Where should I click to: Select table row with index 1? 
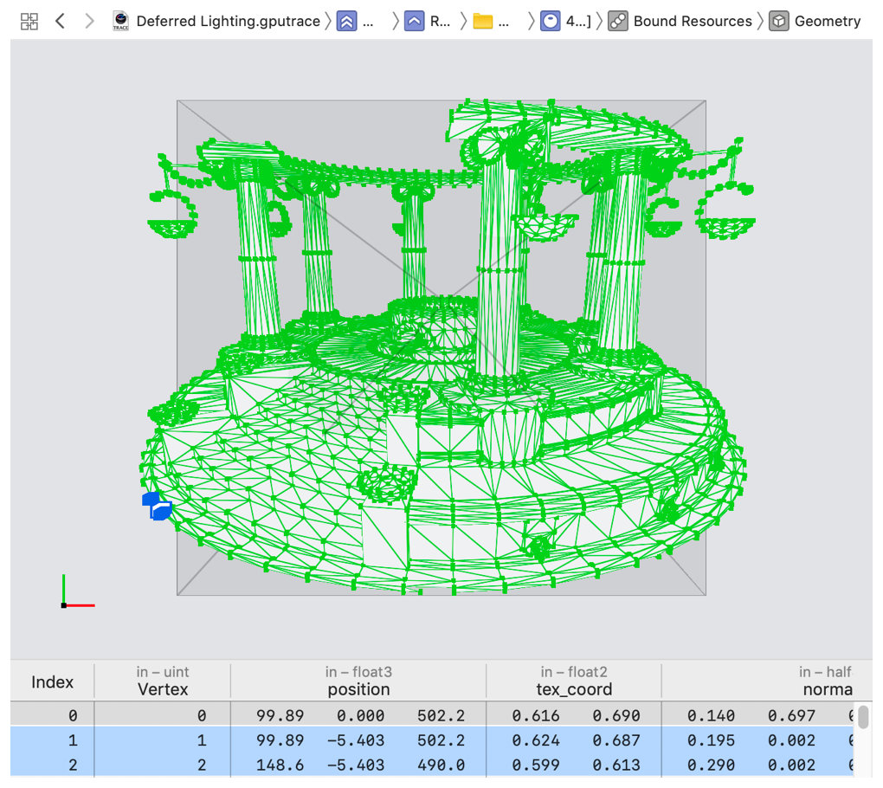432,740
